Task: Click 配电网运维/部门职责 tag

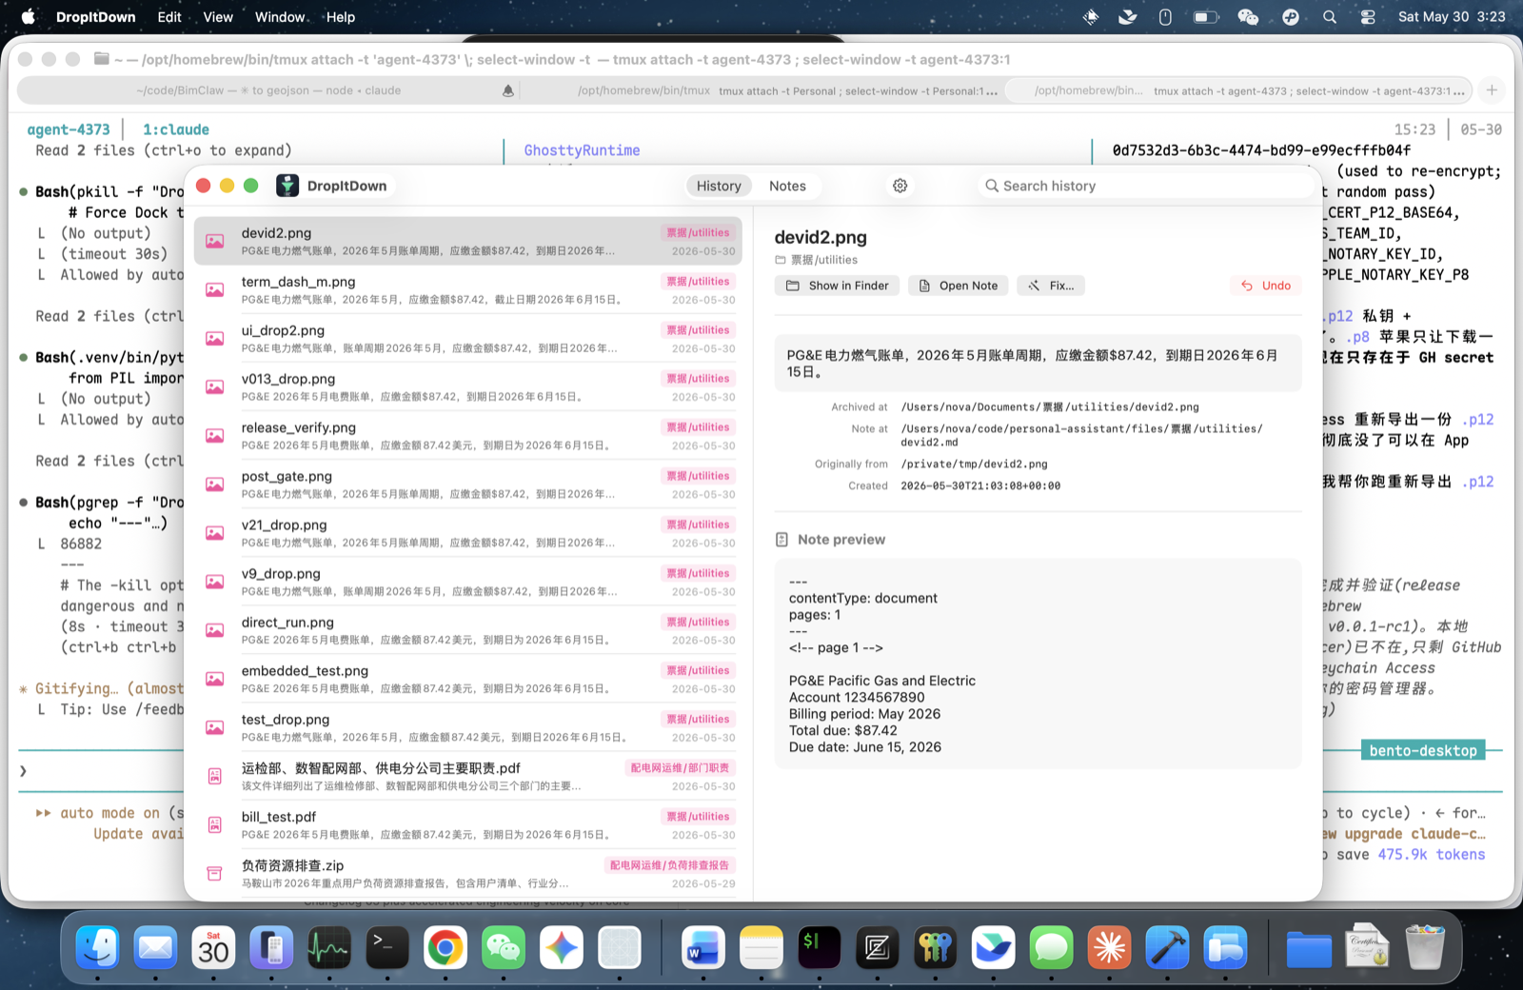Action: point(680,768)
